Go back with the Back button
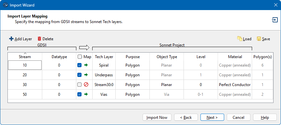The image size is (281, 125). 186,118
